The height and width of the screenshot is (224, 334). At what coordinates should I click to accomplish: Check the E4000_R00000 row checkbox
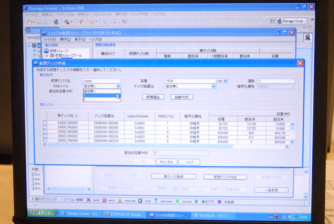point(45,123)
